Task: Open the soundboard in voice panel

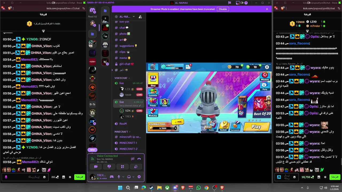Action: click(x=136, y=166)
